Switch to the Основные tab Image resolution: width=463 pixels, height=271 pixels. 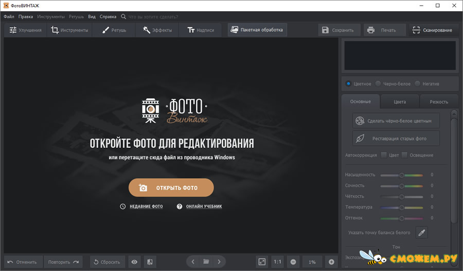(361, 102)
